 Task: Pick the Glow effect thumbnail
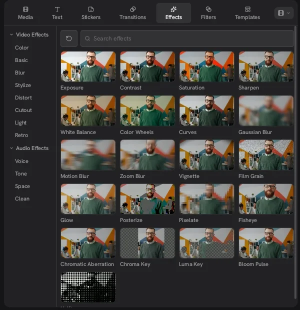88,199
